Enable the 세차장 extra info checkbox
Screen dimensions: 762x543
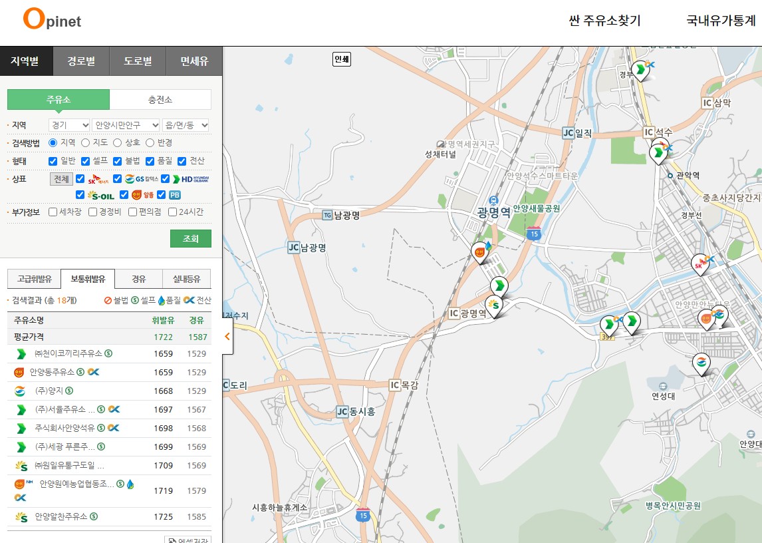[53, 212]
